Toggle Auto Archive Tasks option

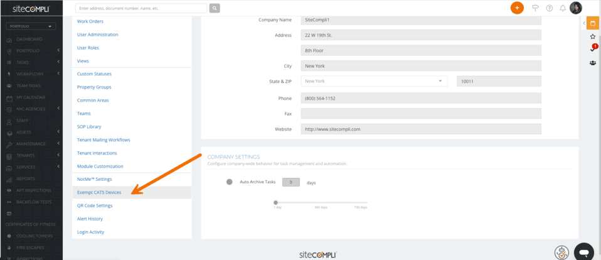tap(229, 182)
